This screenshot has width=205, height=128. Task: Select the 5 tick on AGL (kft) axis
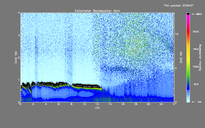pyautogui.click(x=176, y=68)
